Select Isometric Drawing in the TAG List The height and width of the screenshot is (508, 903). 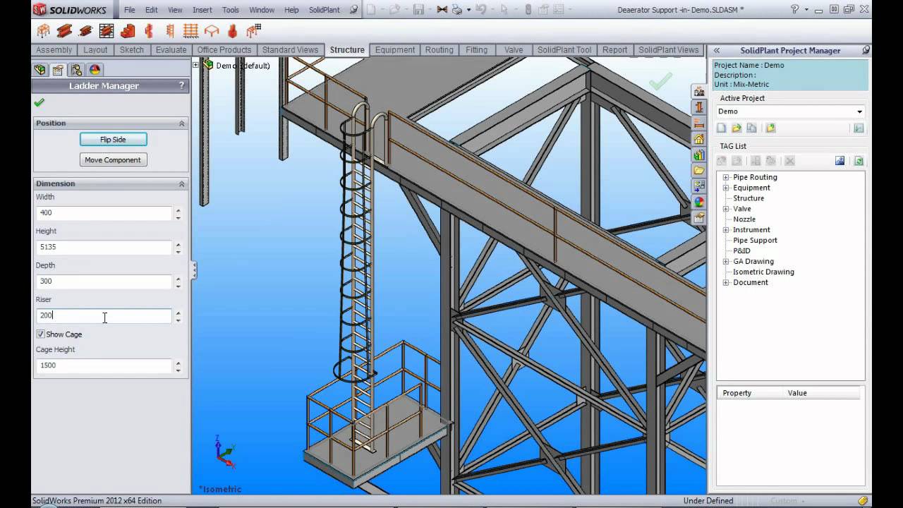coord(763,272)
